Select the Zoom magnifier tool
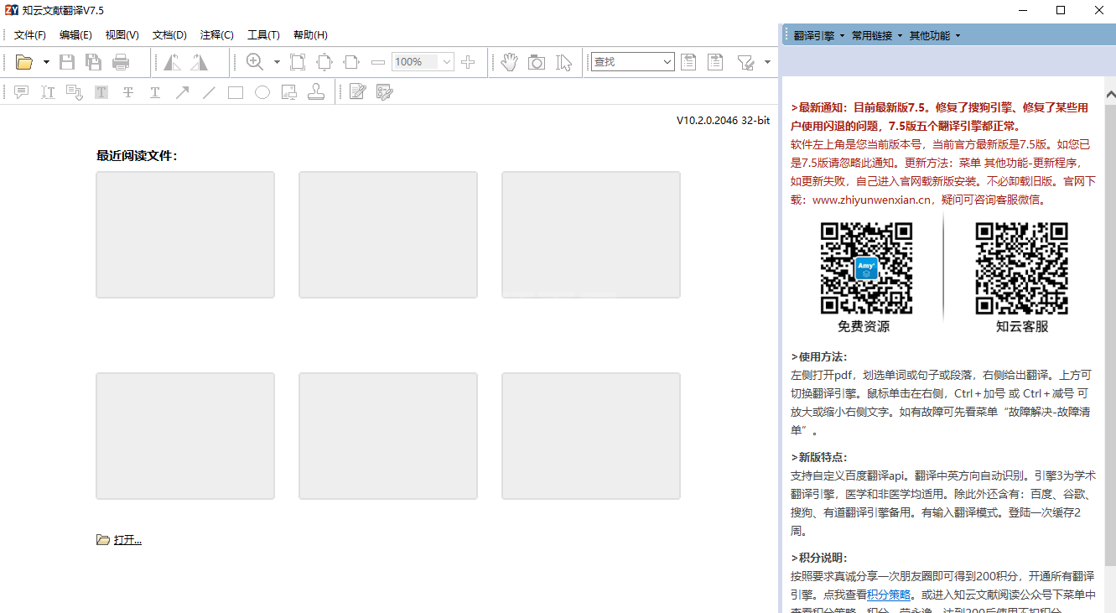The image size is (1116, 613). pyautogui.click(x=255, y=62)
